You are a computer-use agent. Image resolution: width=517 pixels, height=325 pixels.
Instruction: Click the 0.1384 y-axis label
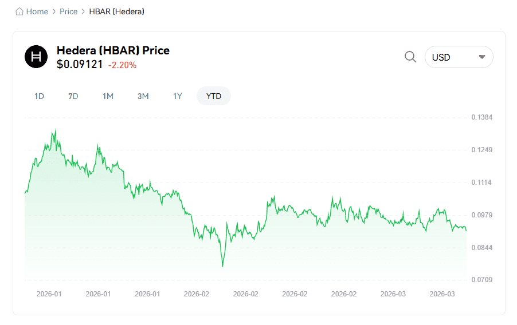click(x=481, y=117)
